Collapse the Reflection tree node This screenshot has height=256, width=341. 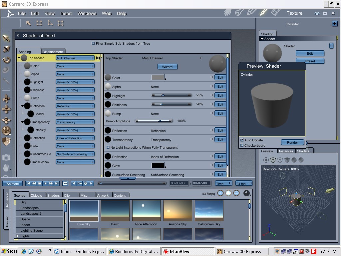[x=22, y=106]
